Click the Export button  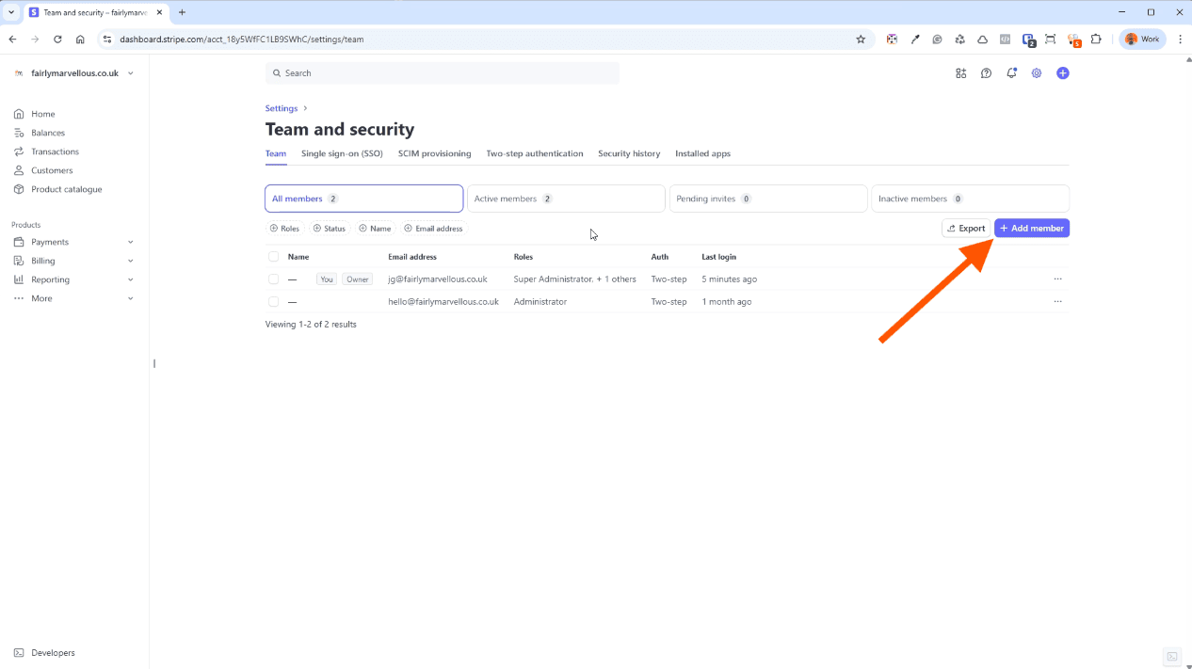coord(965,228)
